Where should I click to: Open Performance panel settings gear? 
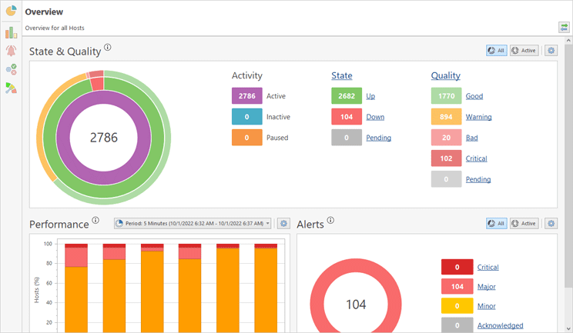[283, 223]
